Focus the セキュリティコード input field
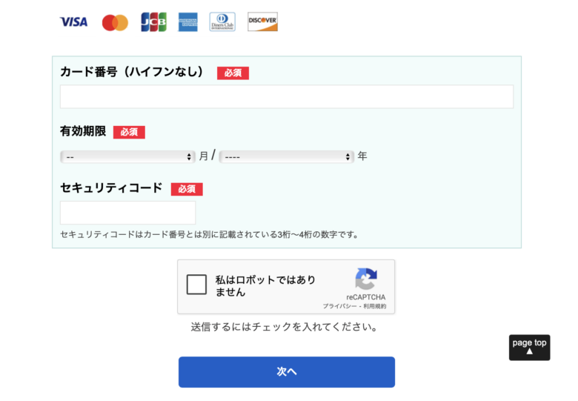 (x=128, y=213)
